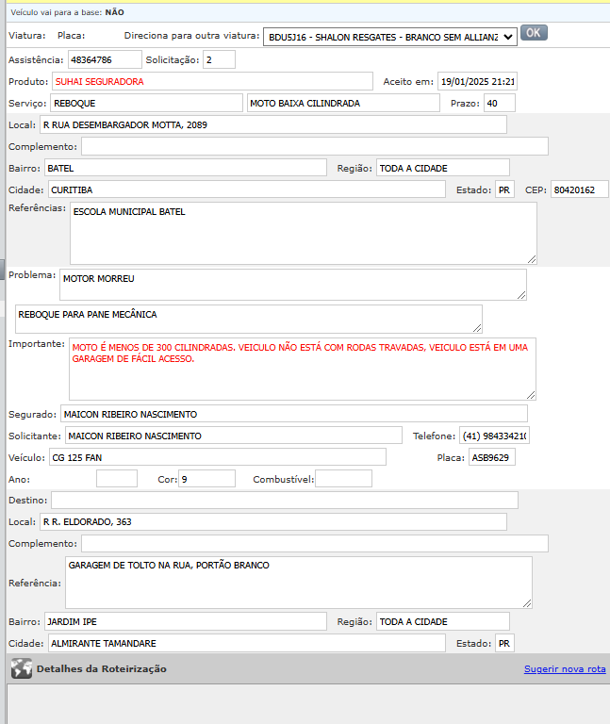Viewport: 610px width, 724px height.
Task: Focus the empty Complemento field below origin Local
Action: (315, 146)
